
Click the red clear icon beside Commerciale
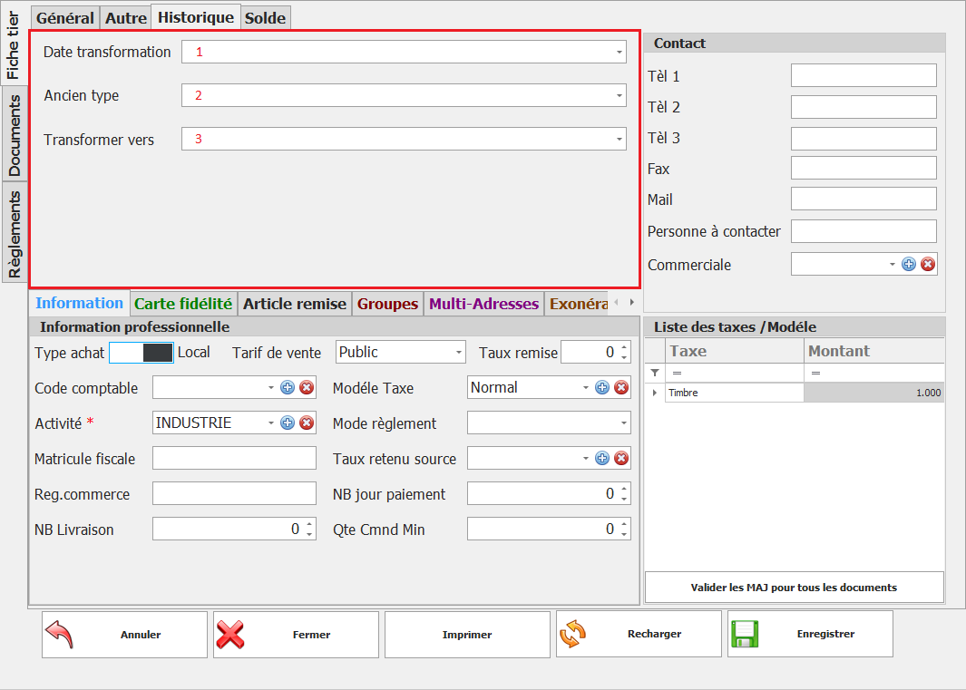pyautogui.click(x=928, y=264)
